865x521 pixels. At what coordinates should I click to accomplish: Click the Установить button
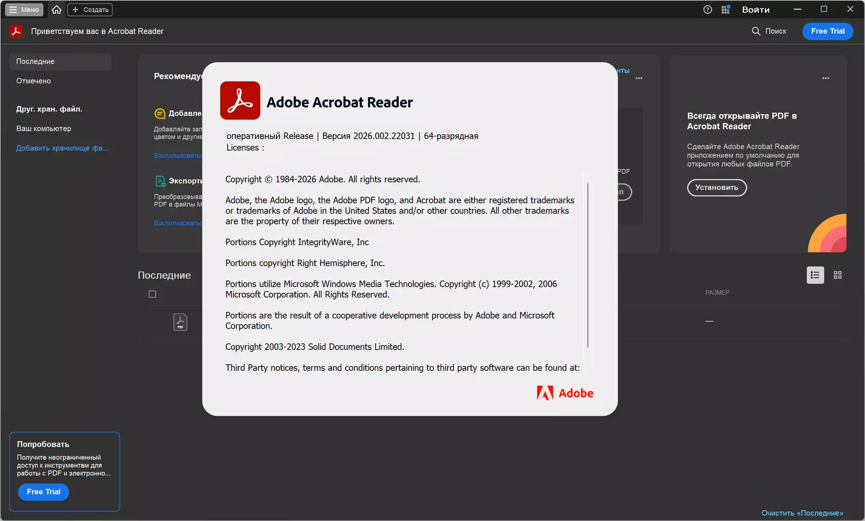point(717,187)
